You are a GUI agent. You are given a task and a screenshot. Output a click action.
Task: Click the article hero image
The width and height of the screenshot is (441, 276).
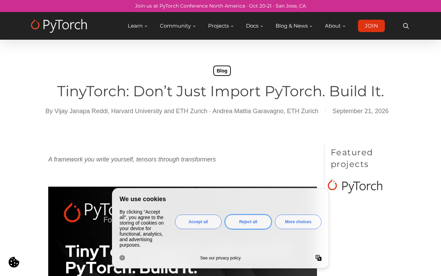pyautogui.click(x=183, y=231)
